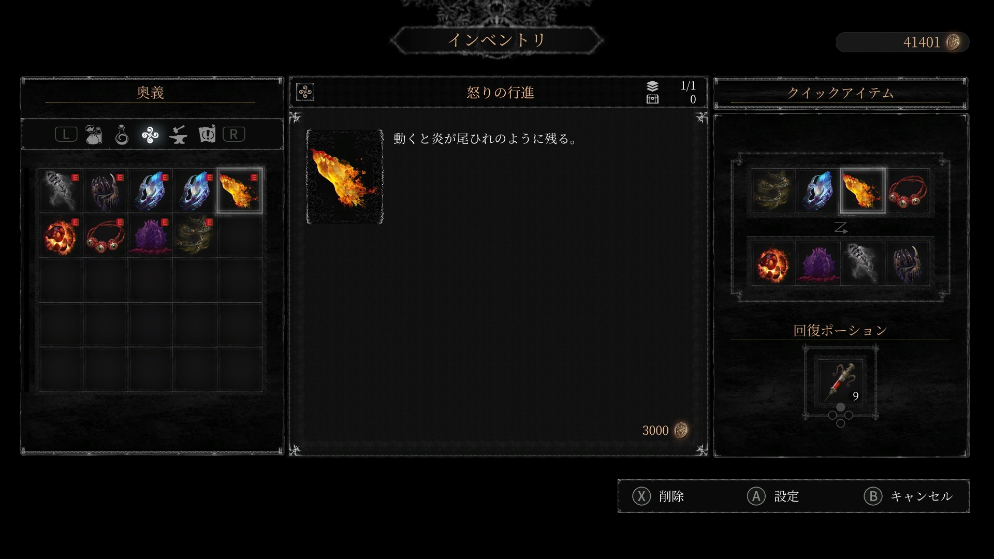Click the R shoulder tab switch
The image size is (994, 559).
[x=233, y=135]
